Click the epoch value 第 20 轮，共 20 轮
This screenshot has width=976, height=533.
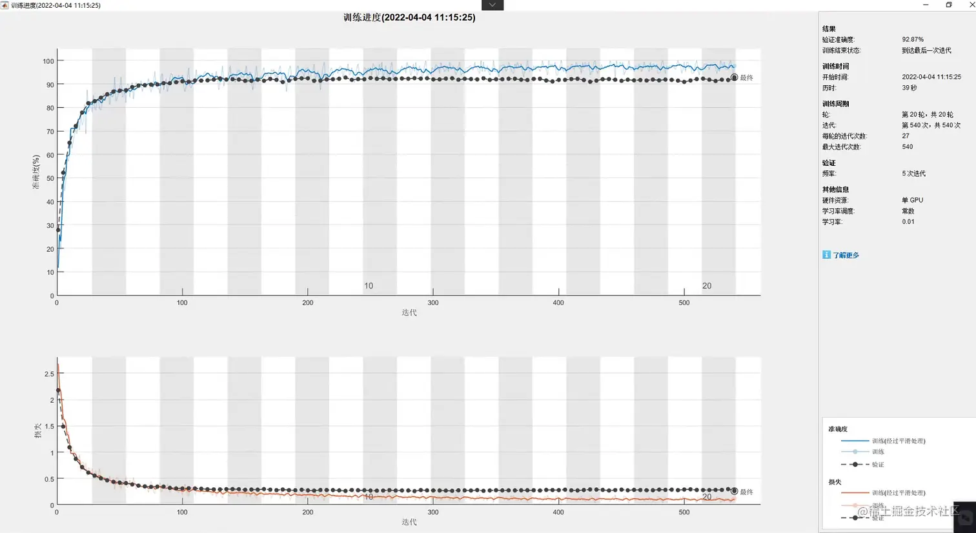tap(927, 115)
